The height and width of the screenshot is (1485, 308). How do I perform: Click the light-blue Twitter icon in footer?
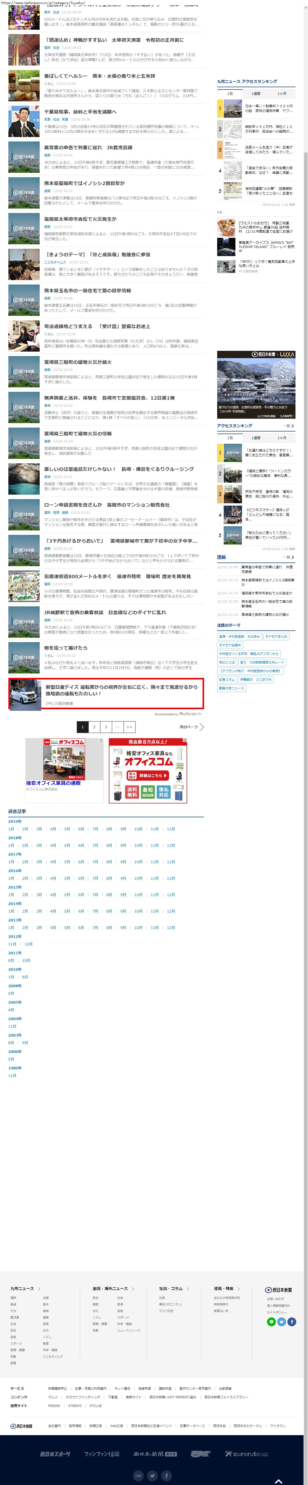tap(281, 1322)
